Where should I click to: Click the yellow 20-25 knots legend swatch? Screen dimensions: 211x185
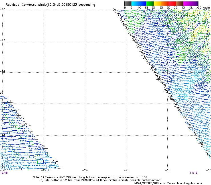point(157,3)
